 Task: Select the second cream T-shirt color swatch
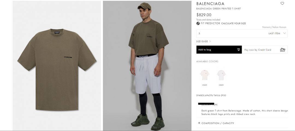click(221, 75)
